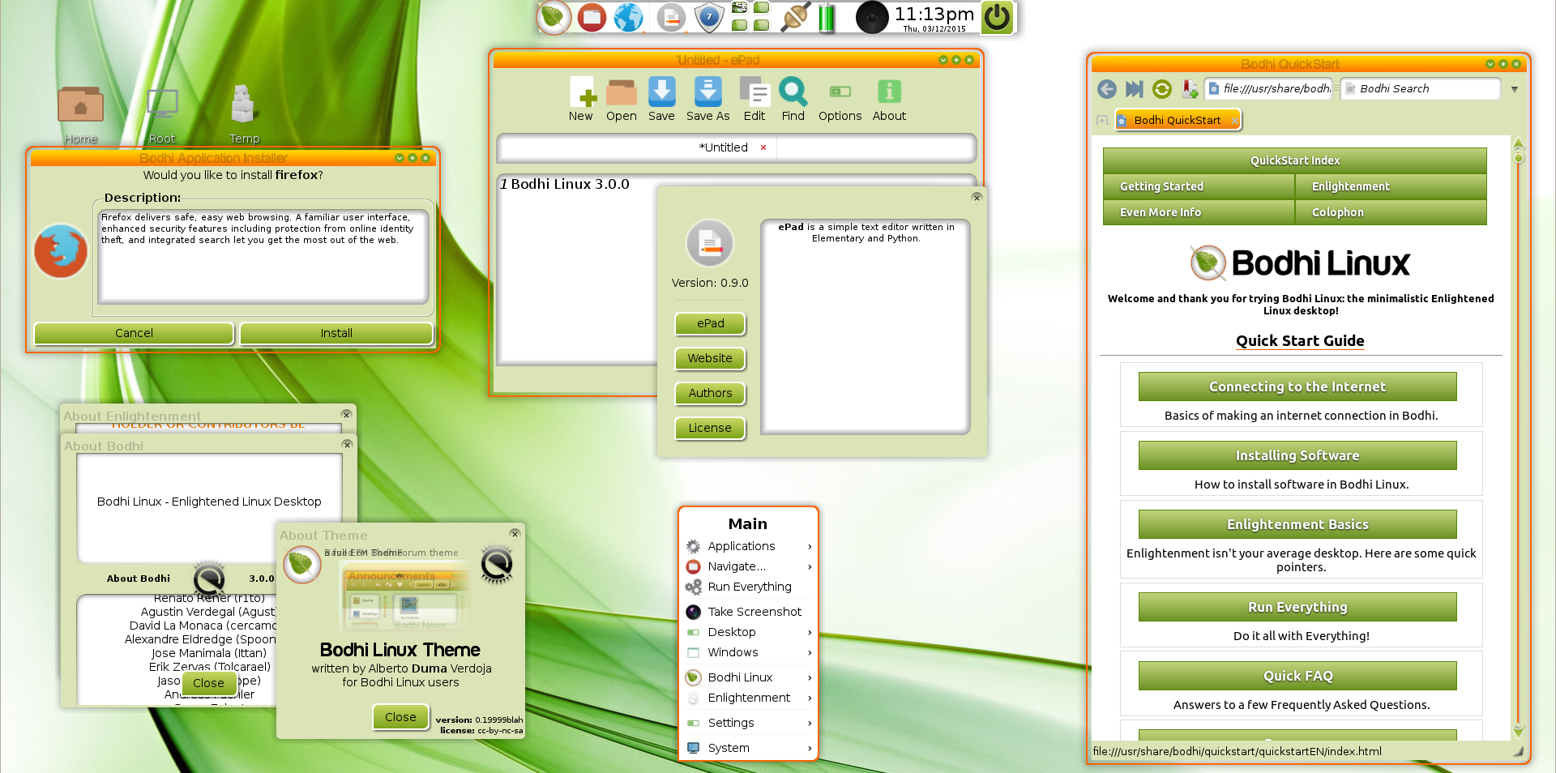Image resolution: width=1556 pixels, height=773 pixels.
Task: Click New in the ePad toolbar
Action: click(581, 99)
